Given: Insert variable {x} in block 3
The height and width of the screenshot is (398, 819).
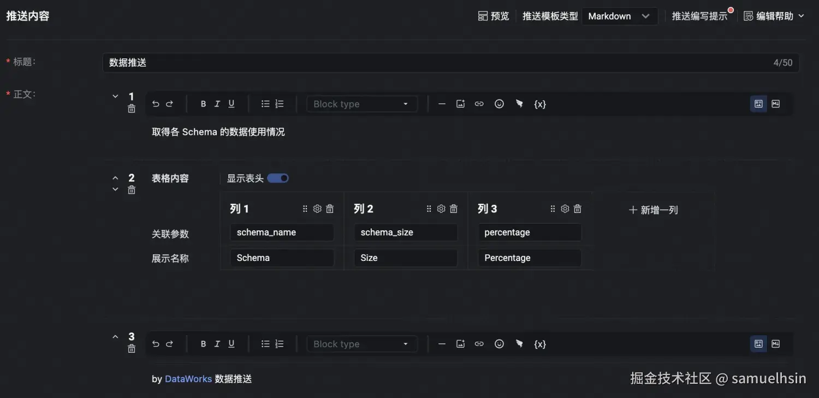Looking at the screenshot, I should click(539, 344).
